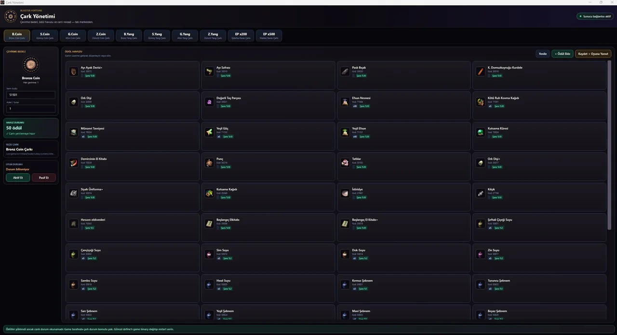Click the Sunucu bağlantısı aktif status badge
Image resolution: width=617 pixels, height=335 pixels.
pos(595,16)
